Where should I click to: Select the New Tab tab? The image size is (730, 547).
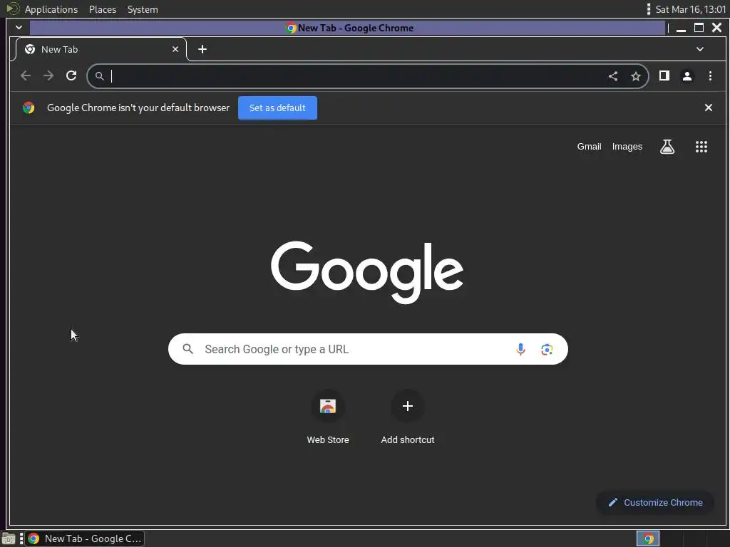coord(101,49)
